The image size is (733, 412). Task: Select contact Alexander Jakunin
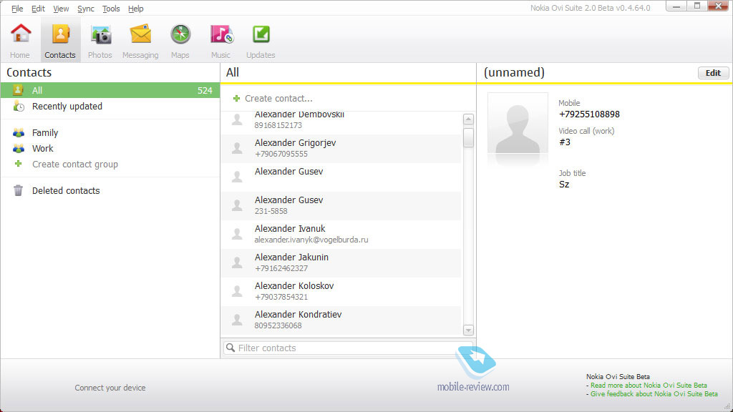pyautogui.click(x=341, y=263)
